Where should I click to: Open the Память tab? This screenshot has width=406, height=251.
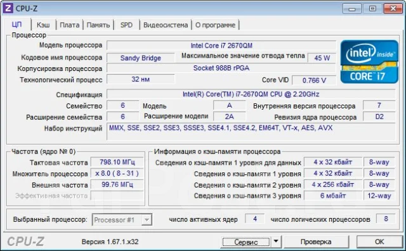(x=98, y=25)
